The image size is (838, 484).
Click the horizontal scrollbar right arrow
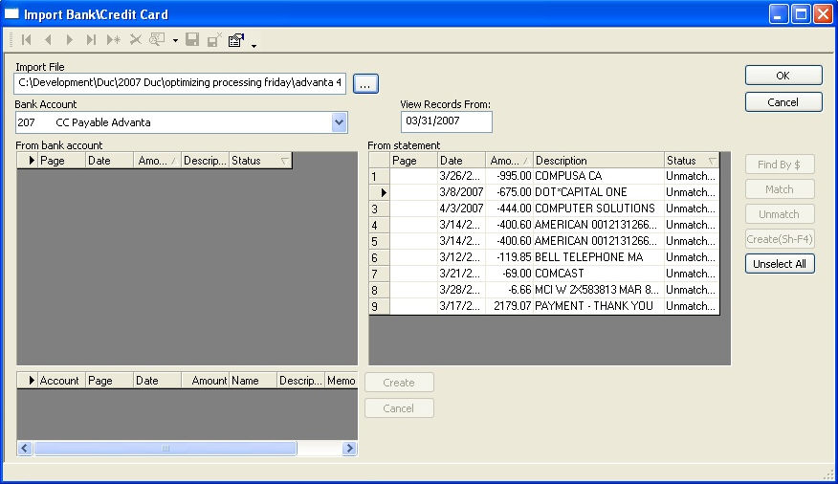point(349,449)
